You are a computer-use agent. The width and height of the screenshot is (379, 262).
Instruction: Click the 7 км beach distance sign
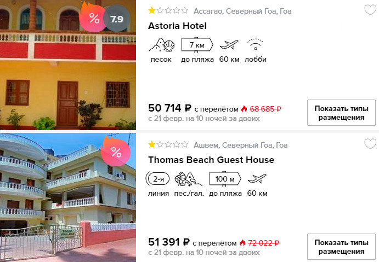click(197, 45)
